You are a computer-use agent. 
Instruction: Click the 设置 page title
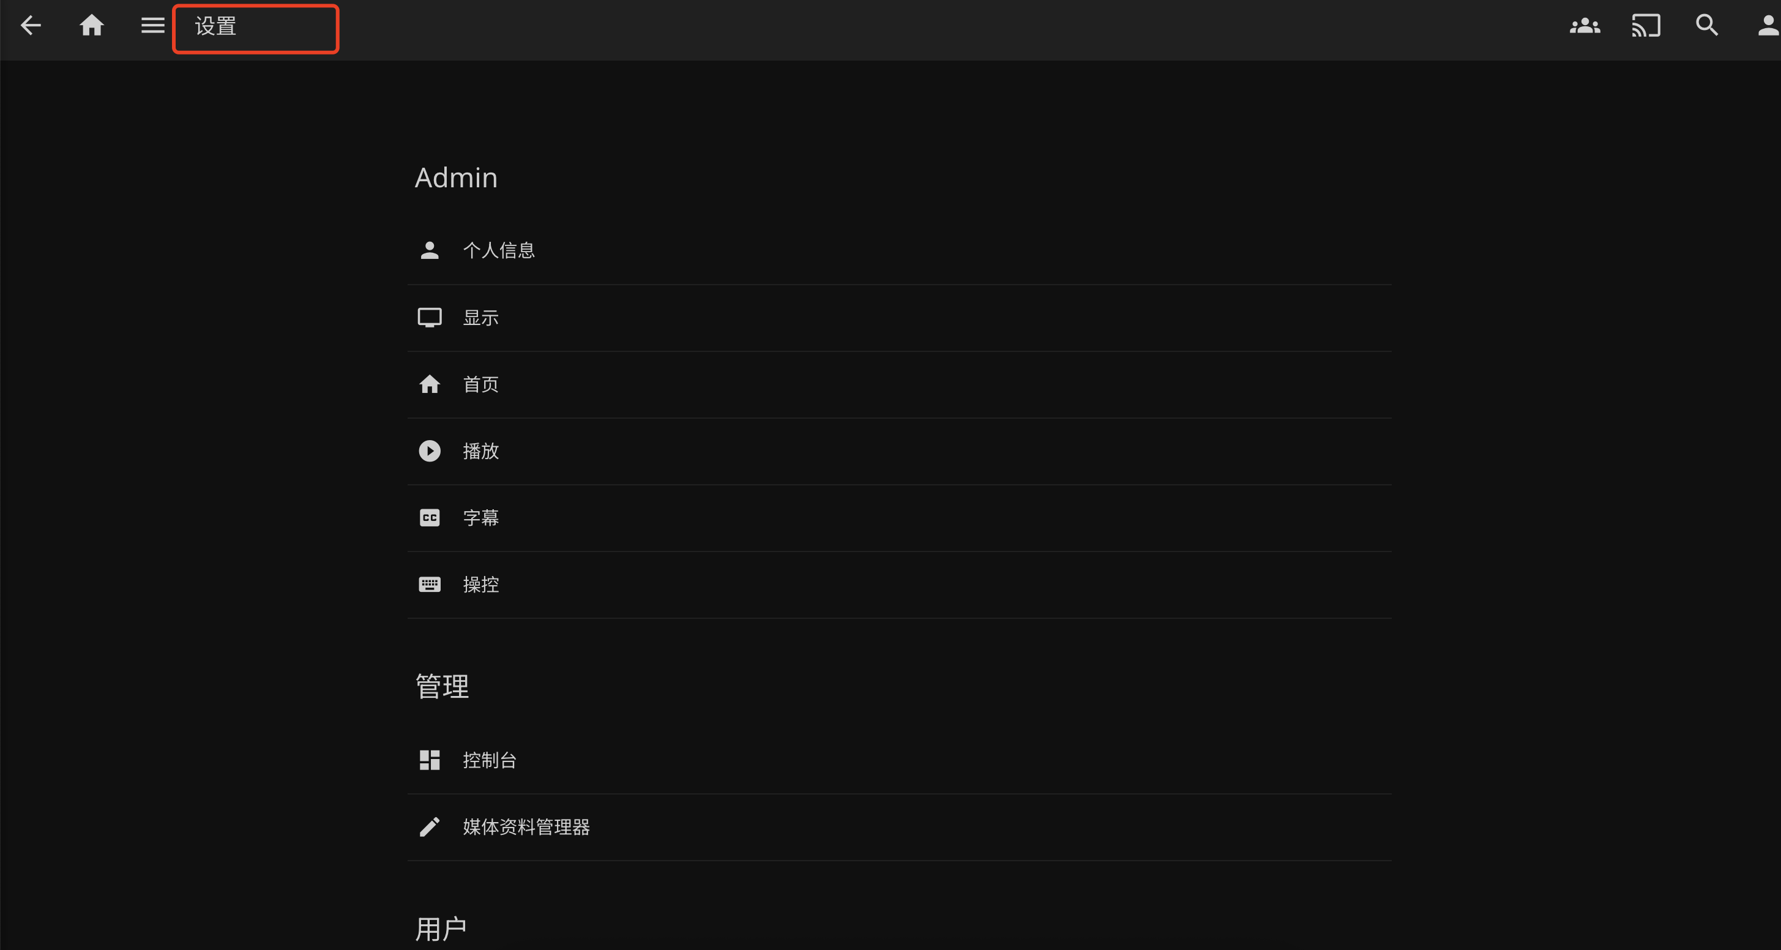coord(215,26)
